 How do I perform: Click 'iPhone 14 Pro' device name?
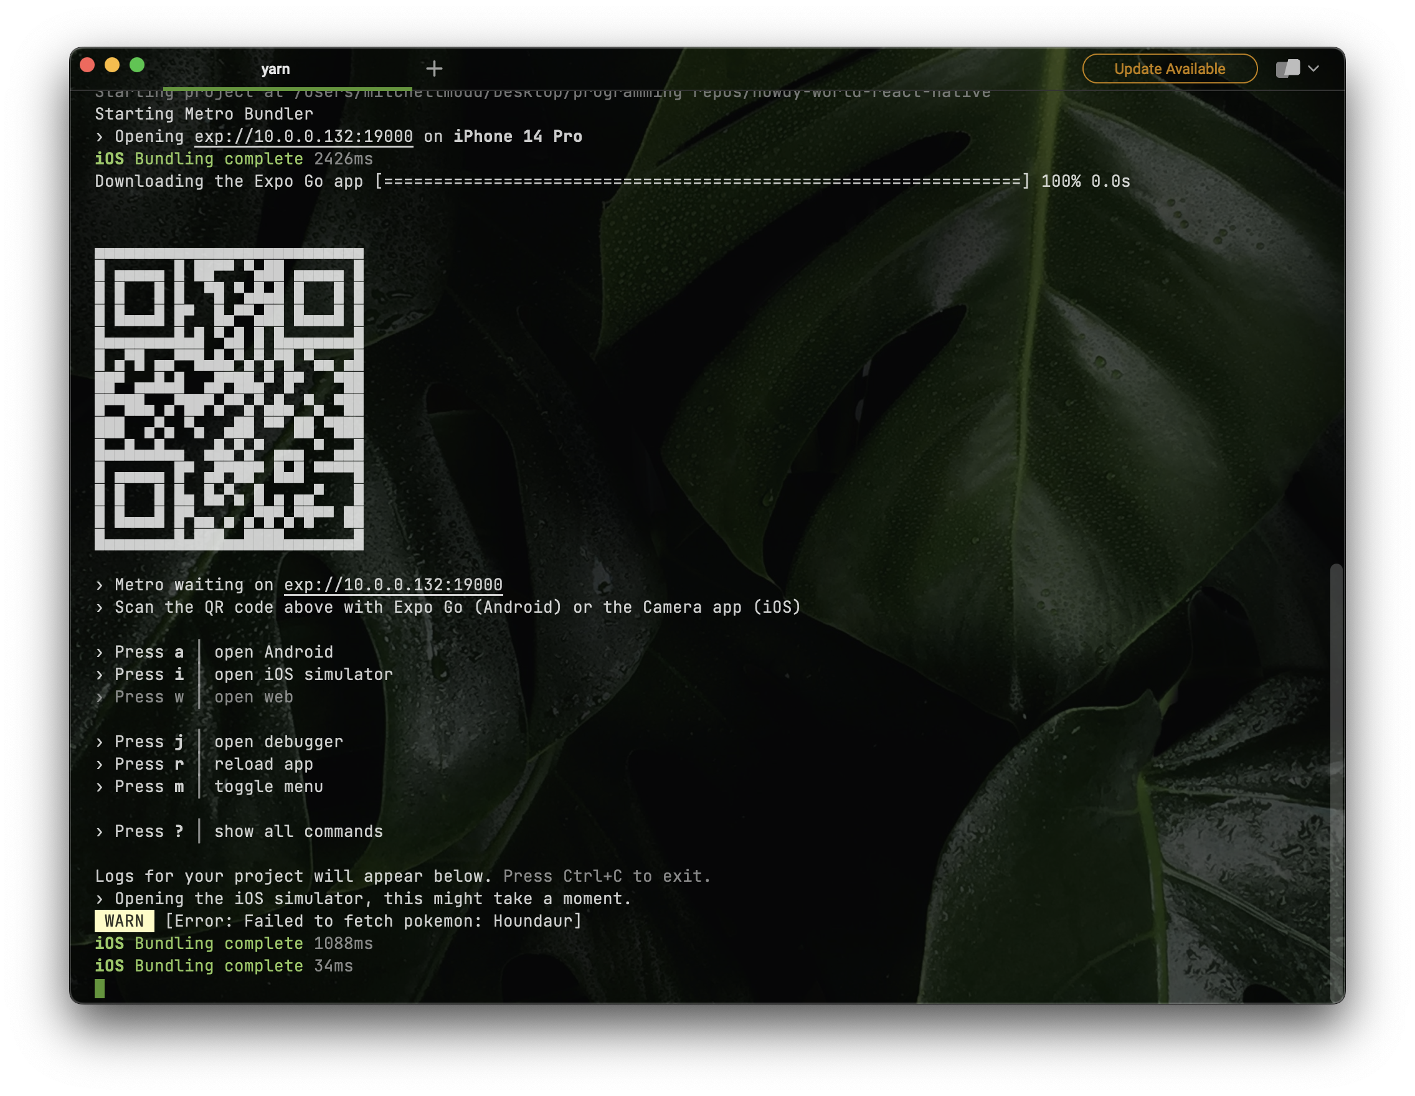point(518,136)
